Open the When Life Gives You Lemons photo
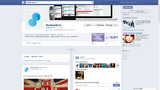 coord(98,37)
